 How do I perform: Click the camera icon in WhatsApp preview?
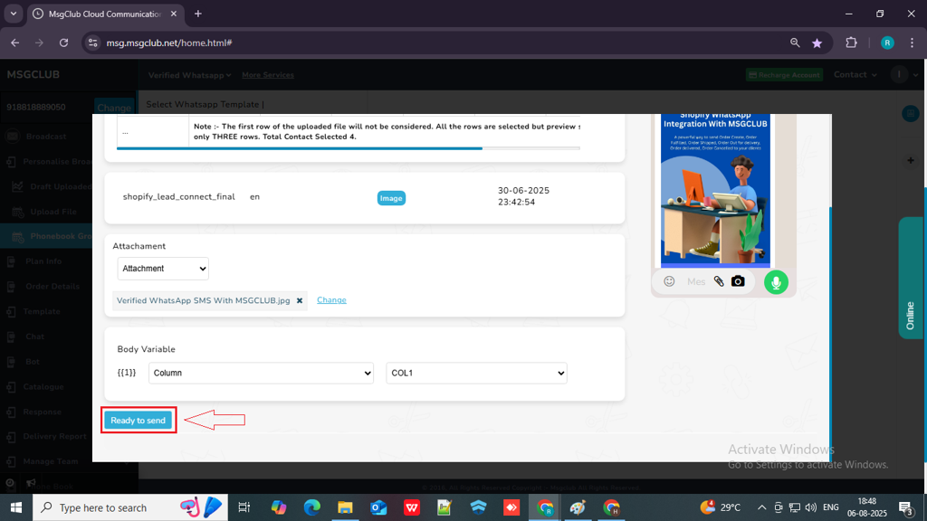[x=738, y=281]
